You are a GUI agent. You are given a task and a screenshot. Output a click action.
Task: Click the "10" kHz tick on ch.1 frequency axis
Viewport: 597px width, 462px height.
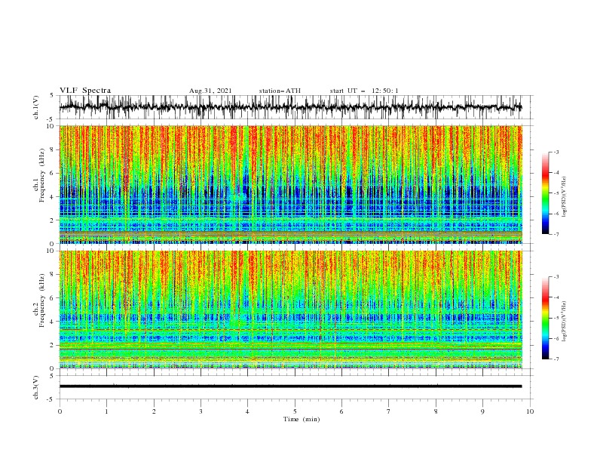(x=51, y=126)
